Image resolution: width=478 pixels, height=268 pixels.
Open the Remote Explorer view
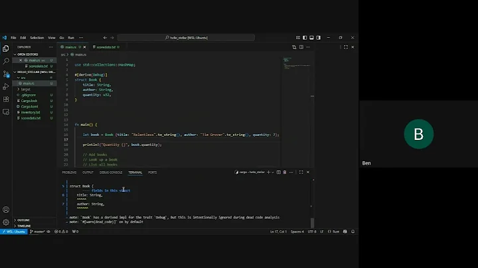click(6, 112)
